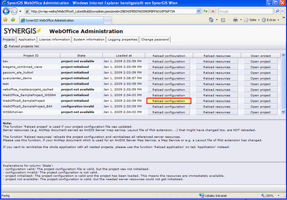This screenshot has width=287, height=200.
Task: Reload configuration for WebOffice_SampleProject_WGS84
Action: click(169, 95)
